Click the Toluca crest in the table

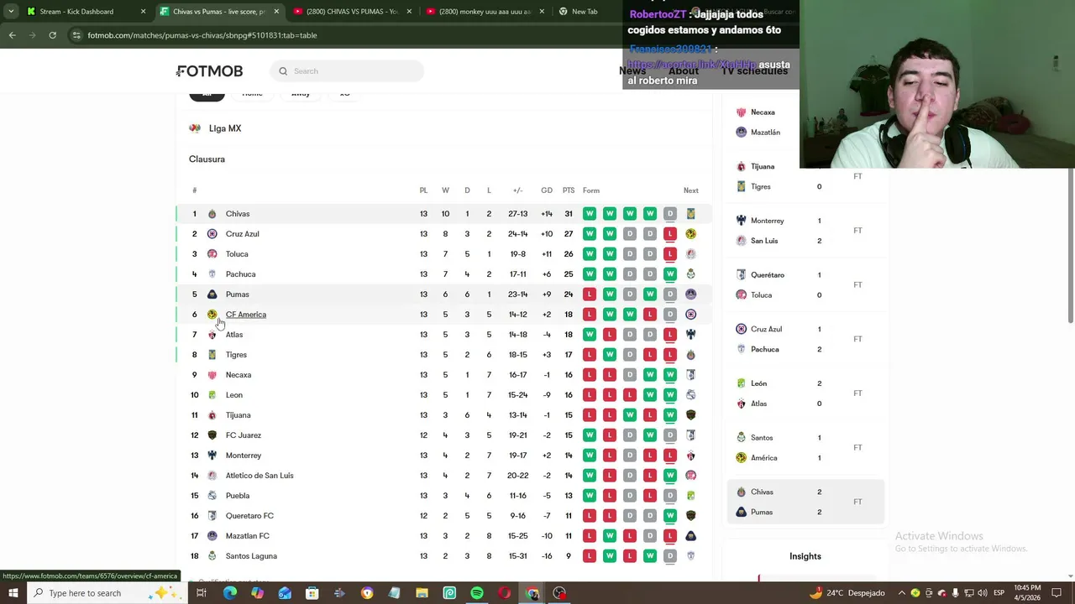click(x=212, y=254)
